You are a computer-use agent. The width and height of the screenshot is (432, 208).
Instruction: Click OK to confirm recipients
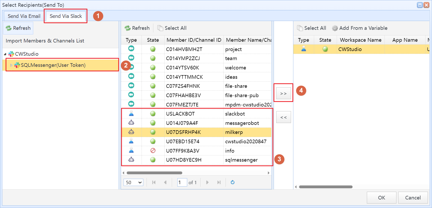point(381,198)
